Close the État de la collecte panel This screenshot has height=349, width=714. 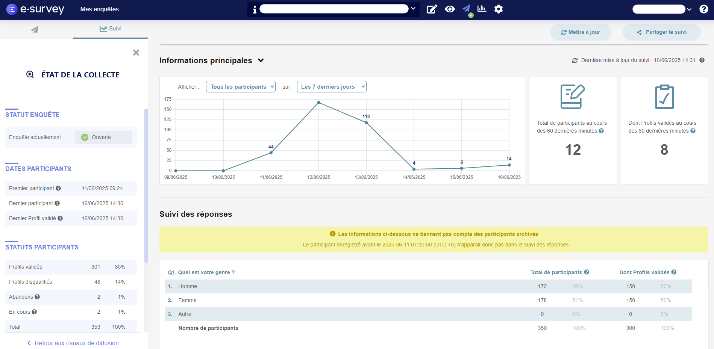(x=136, y=53)
